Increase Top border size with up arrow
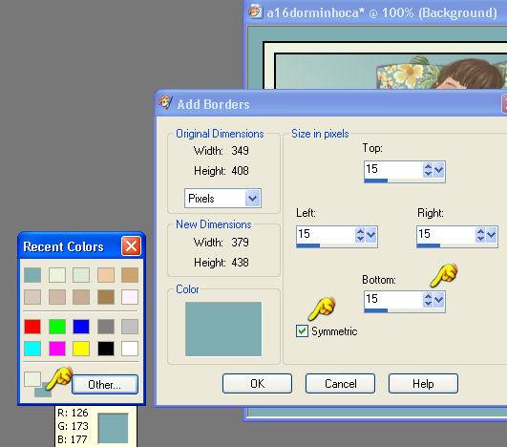The height and width of the screenshot is (447, 507). point(428,166)
